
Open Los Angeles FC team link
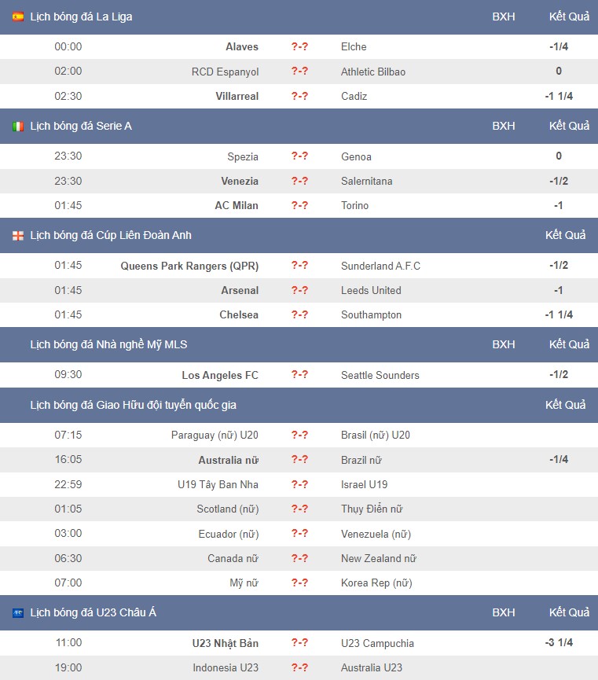tap(220, 375)
